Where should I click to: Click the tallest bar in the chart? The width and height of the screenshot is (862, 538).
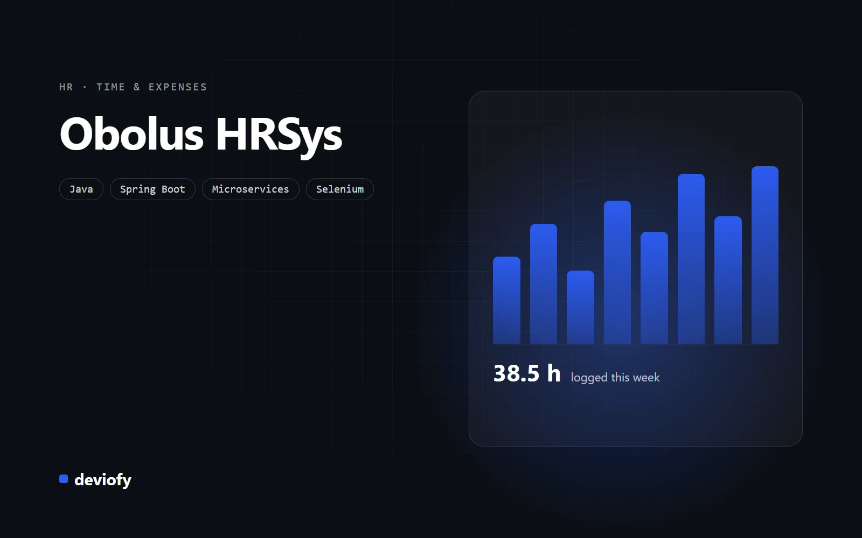(x=765, y=255)
